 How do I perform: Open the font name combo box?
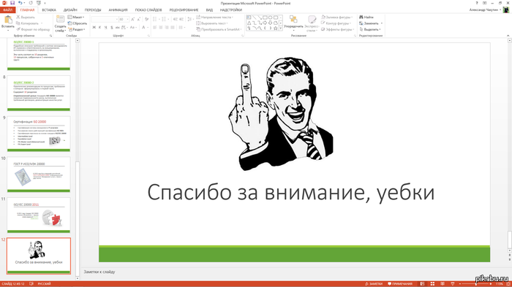pos(105,20)
